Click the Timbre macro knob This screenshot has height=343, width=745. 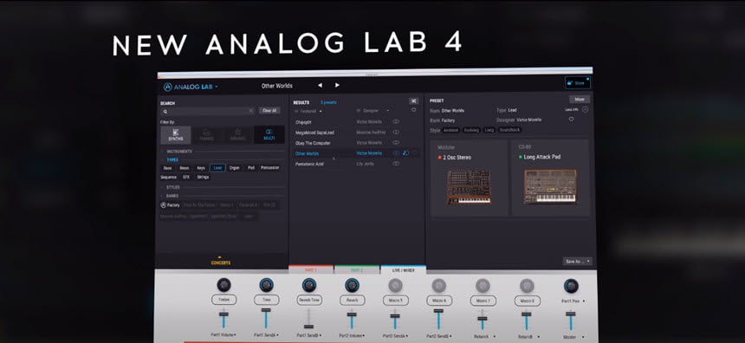click(223, 285)
